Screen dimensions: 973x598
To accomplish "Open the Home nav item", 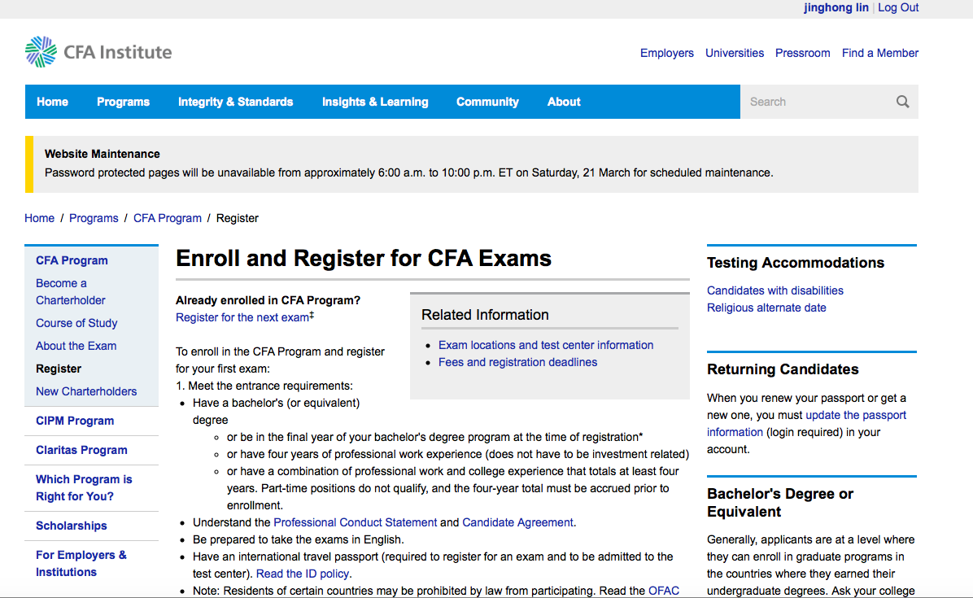I will click(x=52, y=102).
